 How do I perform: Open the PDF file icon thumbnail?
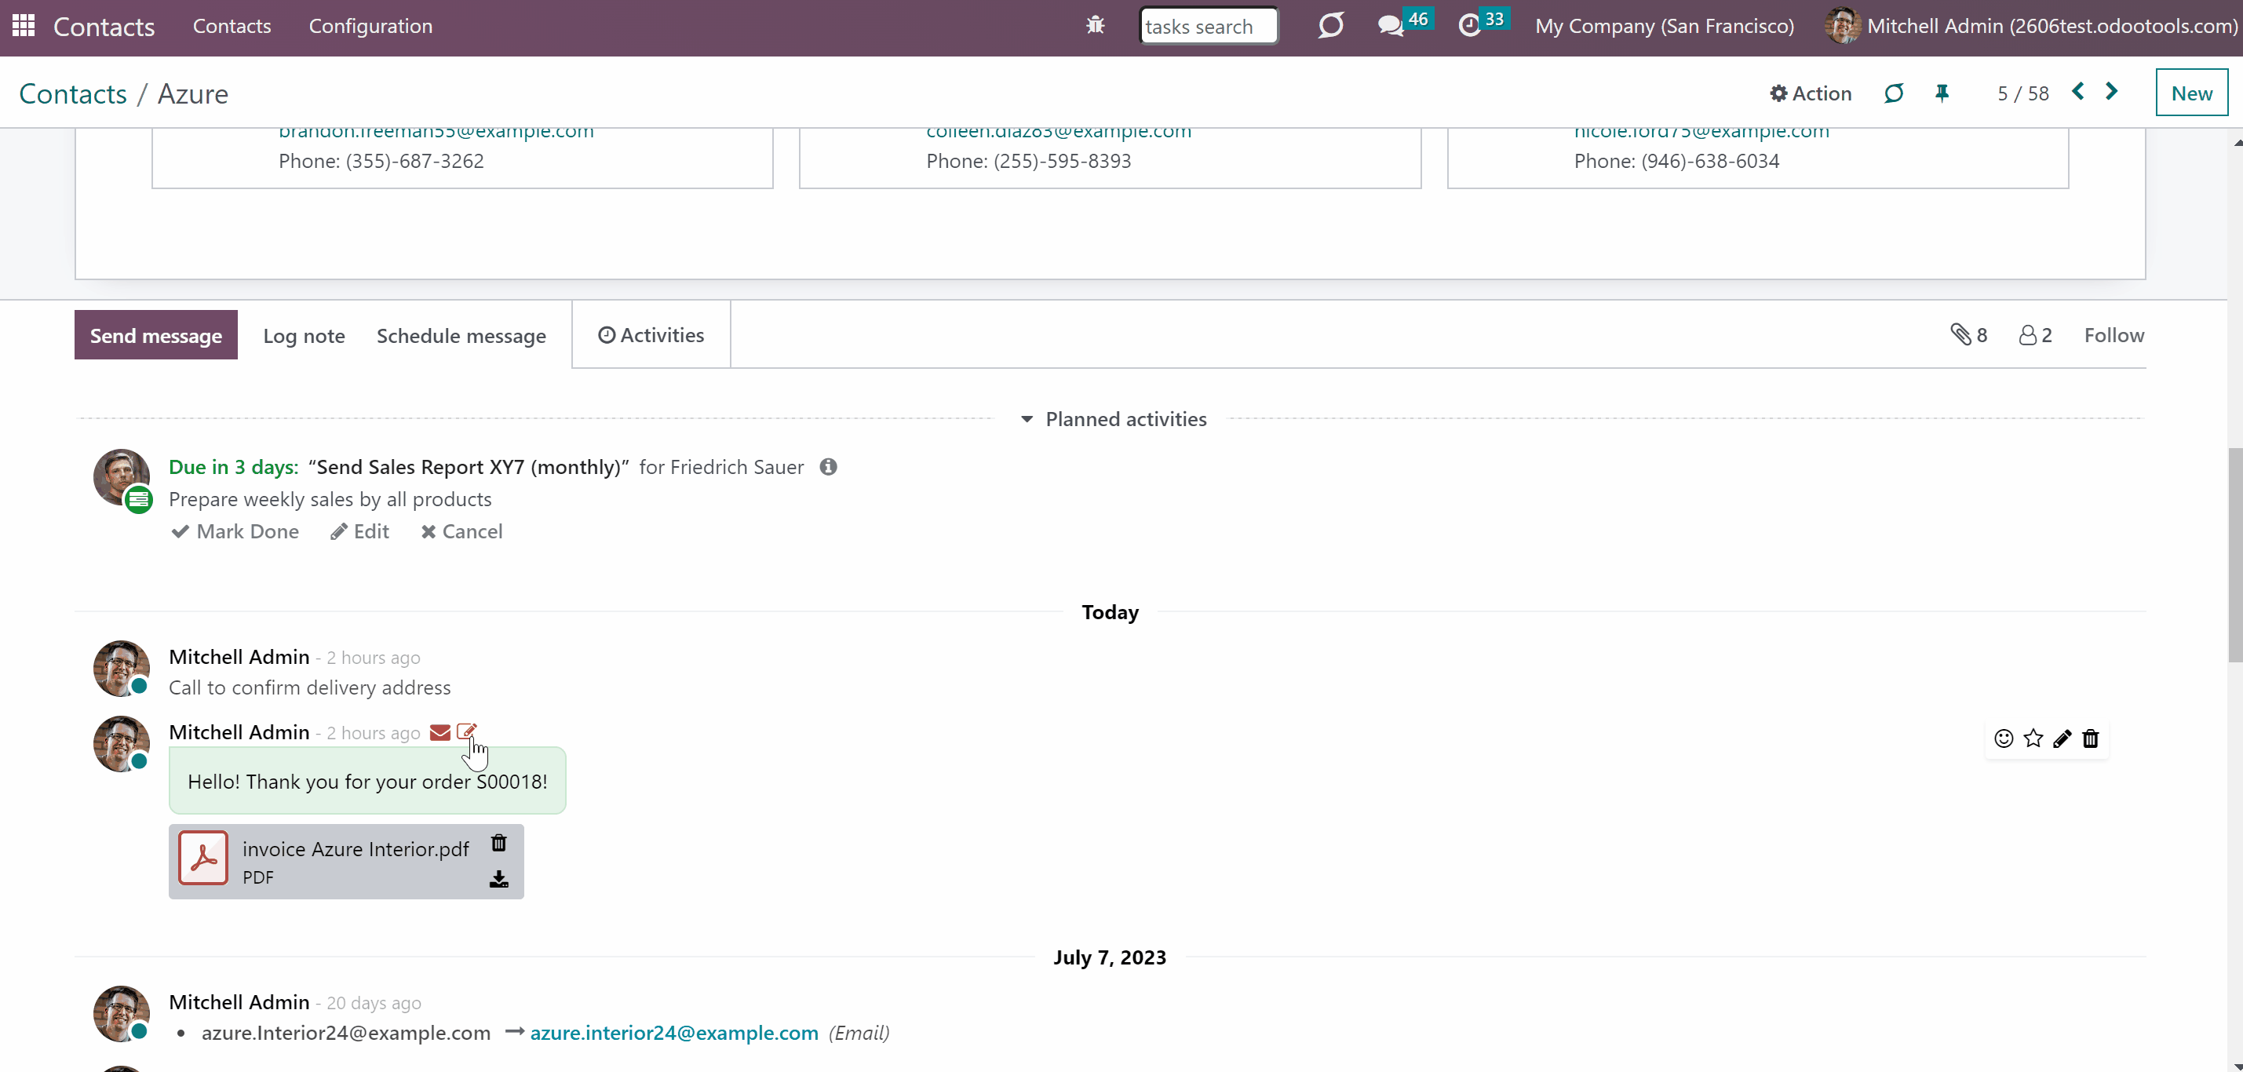[204, 859]
